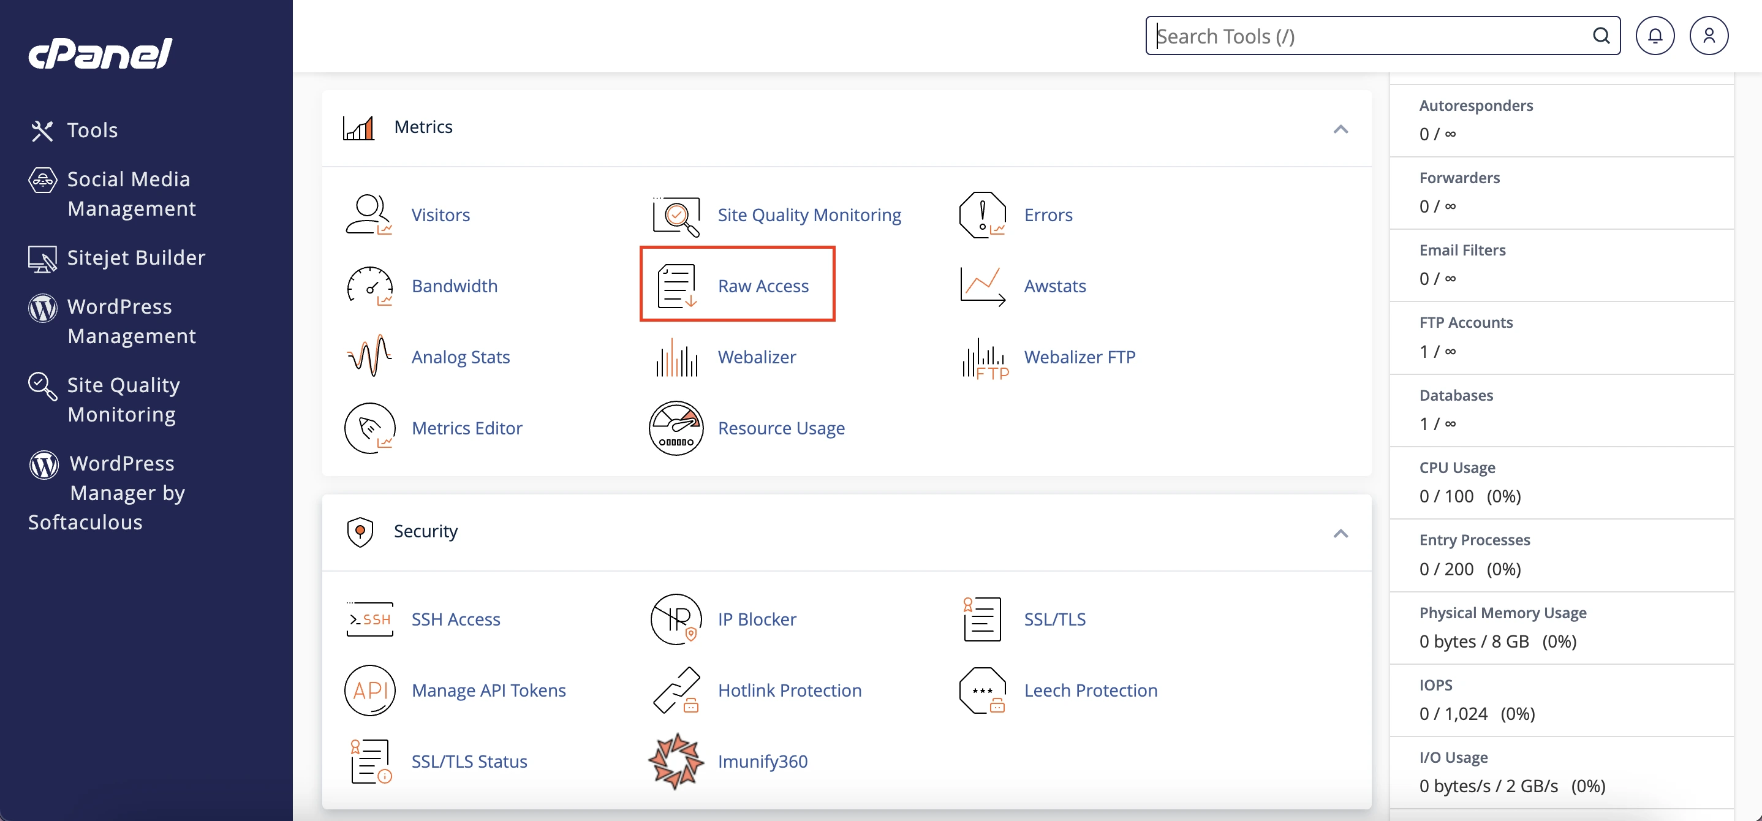Open the Analog Stats link
This screenshot has height=821, width=1762.
pyautogui.click(x=461, y=357)
